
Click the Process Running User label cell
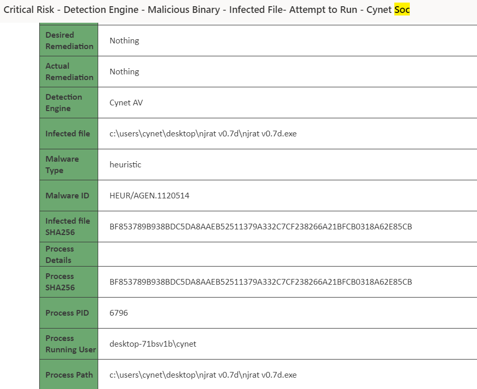pos(69,344)
